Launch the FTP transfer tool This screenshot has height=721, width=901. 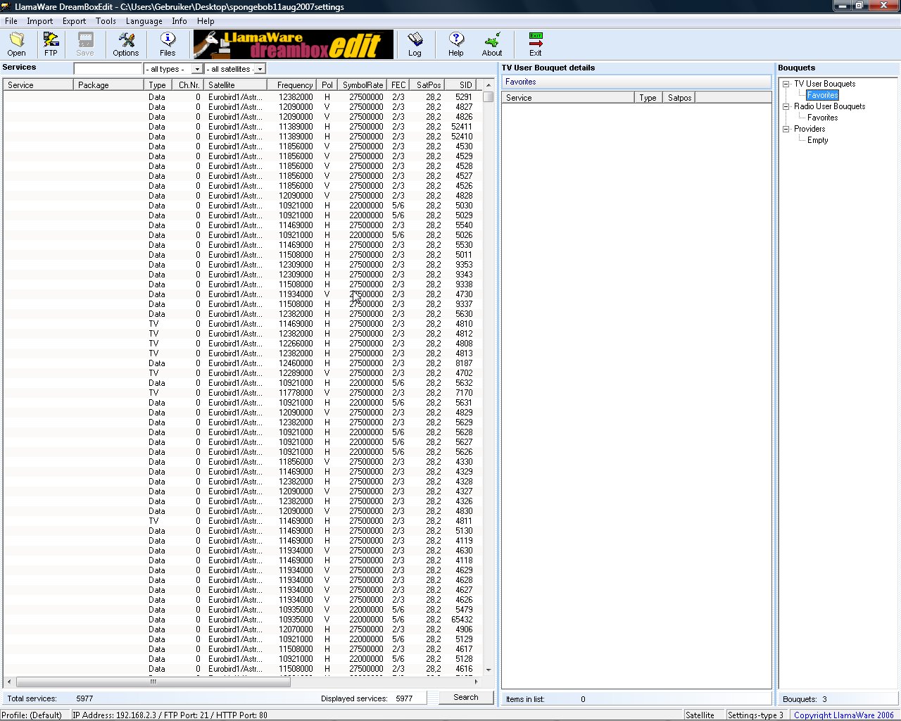[x=51, y=44]
